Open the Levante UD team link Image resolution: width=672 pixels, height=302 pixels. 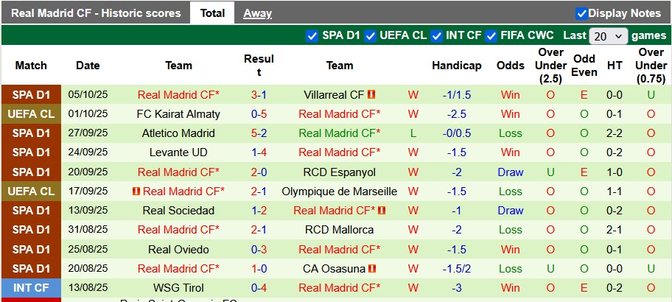[x=178, y=152]
